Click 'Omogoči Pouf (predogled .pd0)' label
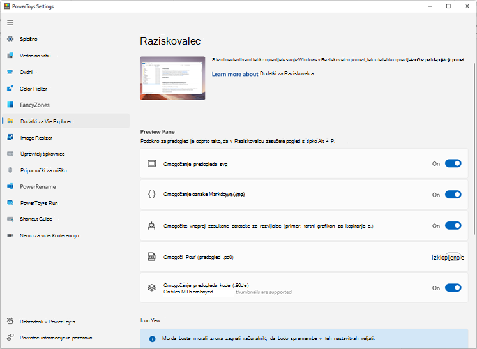 point(199,257)
